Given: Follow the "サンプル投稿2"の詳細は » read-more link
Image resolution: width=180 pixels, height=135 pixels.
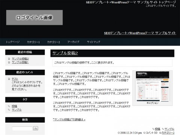Looking at the screenshot, I should (x=69, y=120).
